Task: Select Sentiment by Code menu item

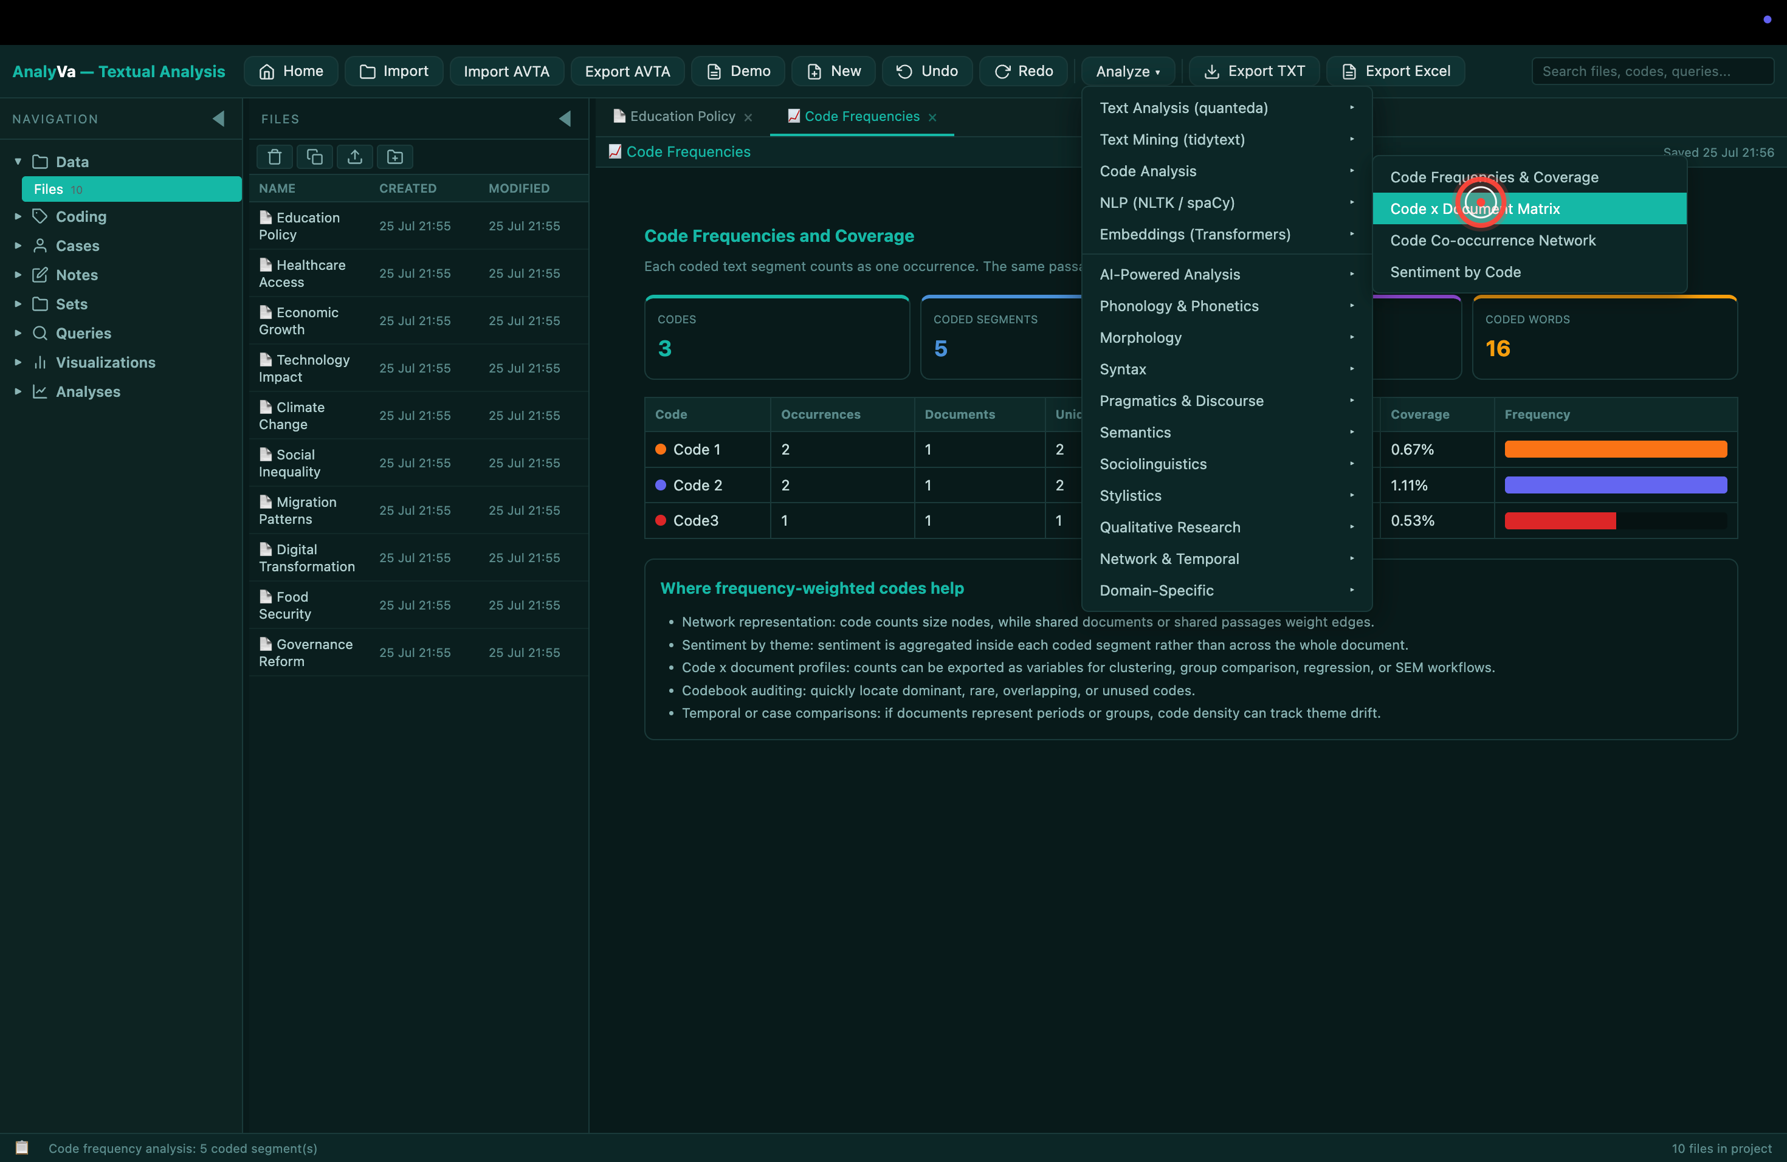Action: coord(1529,272)
